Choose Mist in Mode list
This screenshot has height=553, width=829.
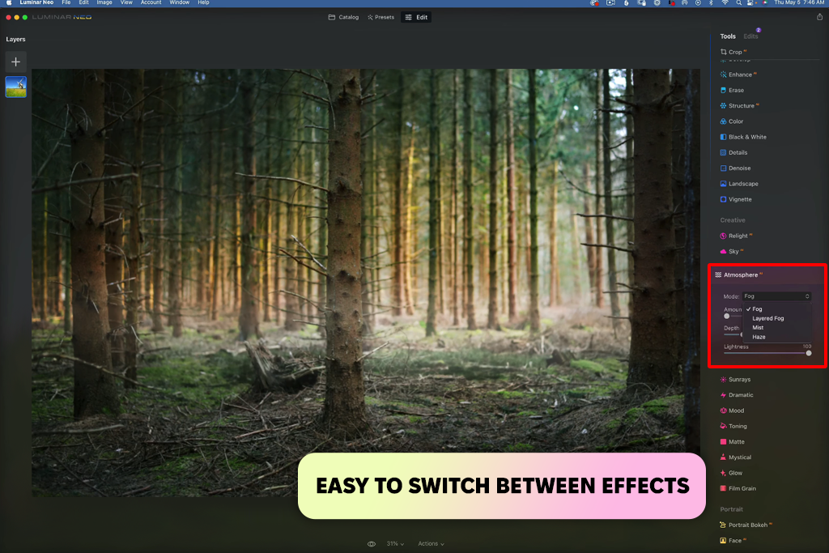(x=758, y=328)
